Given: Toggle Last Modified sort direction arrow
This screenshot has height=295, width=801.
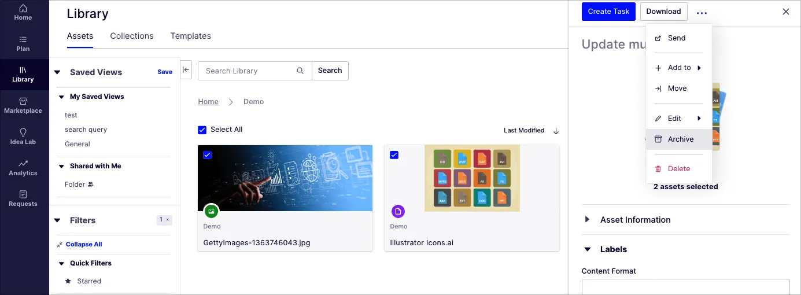Looking at the screenshot, I should pos(556,130).
